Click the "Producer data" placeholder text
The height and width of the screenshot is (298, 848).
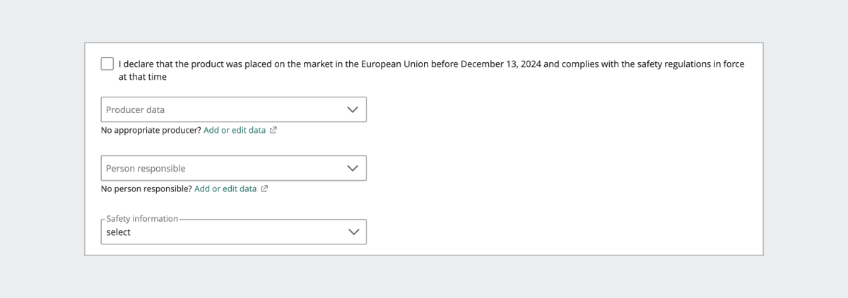135,110
